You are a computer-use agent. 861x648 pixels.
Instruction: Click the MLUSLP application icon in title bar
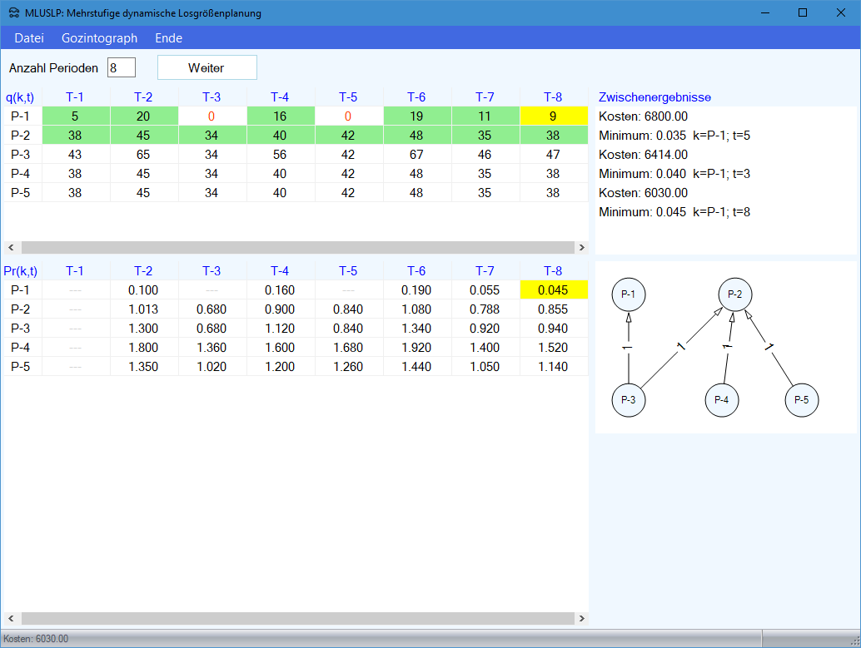click(14, 13)
